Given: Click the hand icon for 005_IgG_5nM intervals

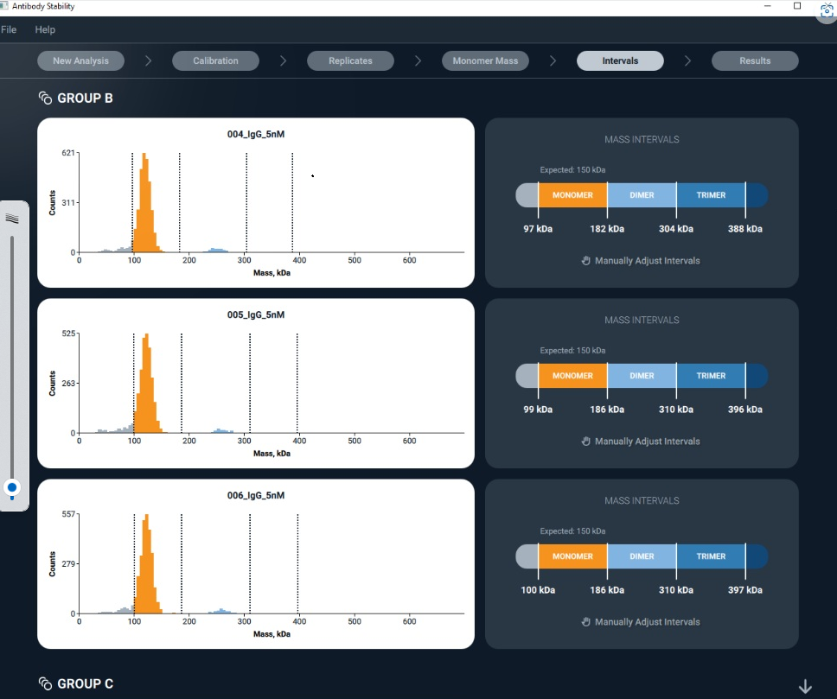Looking at the screenshot, I should tap(585, 441).
